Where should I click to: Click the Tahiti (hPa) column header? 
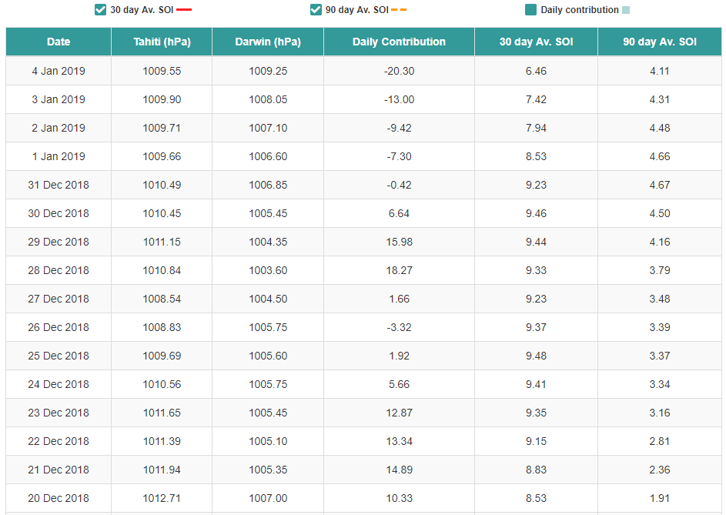coord(162,42)
